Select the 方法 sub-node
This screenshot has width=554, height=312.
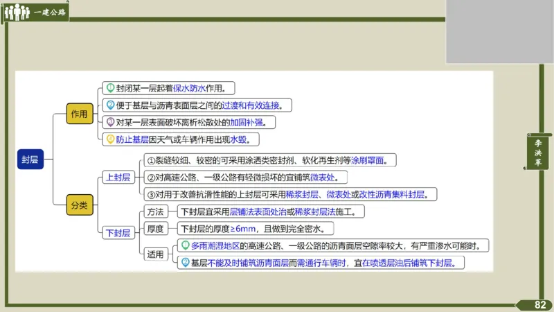point(155,211)
